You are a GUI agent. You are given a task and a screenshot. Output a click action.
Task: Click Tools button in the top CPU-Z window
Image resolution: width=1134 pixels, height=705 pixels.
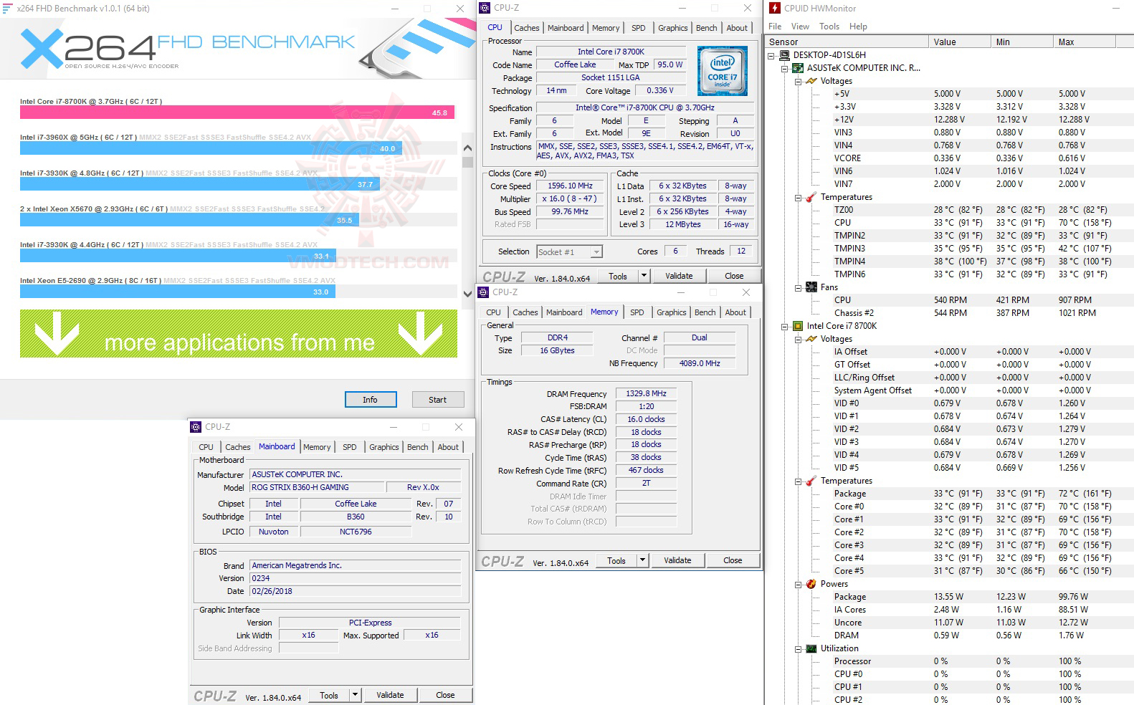click(618, 276)
